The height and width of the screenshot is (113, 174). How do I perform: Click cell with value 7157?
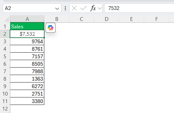tap(27, 56)
